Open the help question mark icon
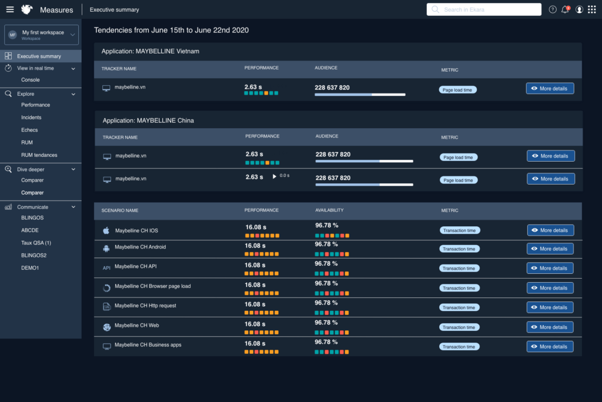This screenshot has width=602, height=402. (x=553, y=9)
